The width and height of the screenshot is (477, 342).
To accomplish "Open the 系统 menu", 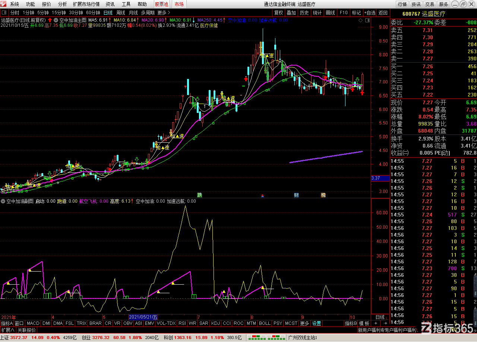I will point(15,4).
